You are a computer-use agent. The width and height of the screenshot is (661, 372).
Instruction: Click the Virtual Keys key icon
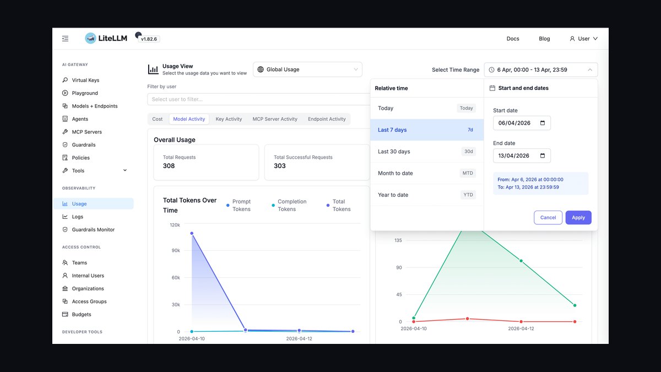65,80
